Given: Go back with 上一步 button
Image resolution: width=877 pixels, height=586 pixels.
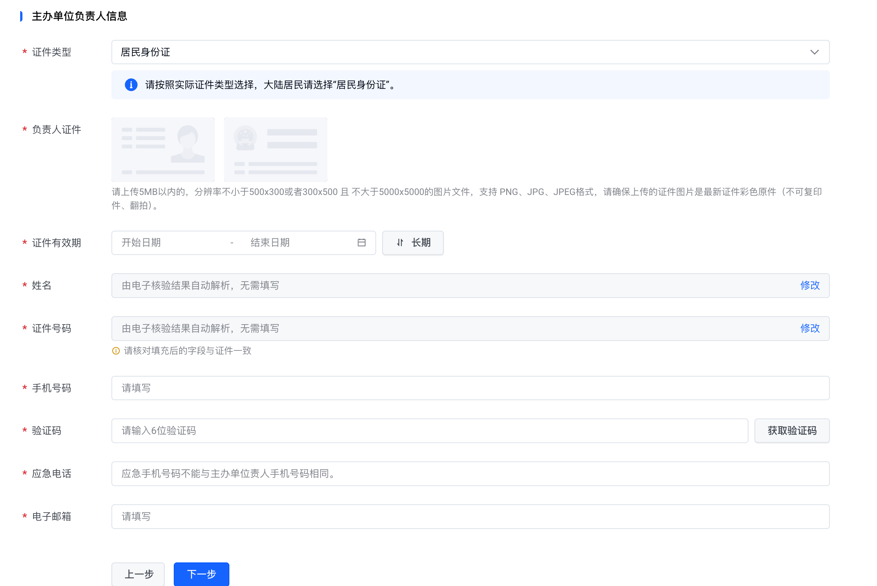Looking at the screenshot, I should [138, 574].
